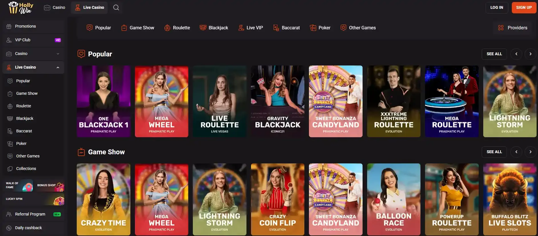Click the Daily cashback icon
Viewport: 538px width, 236px height.
click(x=9, y=228)
